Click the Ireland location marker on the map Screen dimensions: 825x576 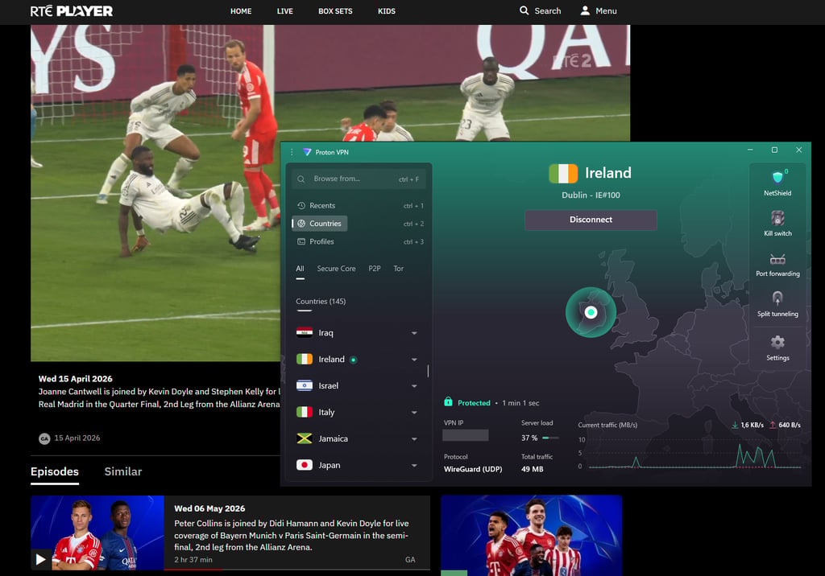point(591,312)
